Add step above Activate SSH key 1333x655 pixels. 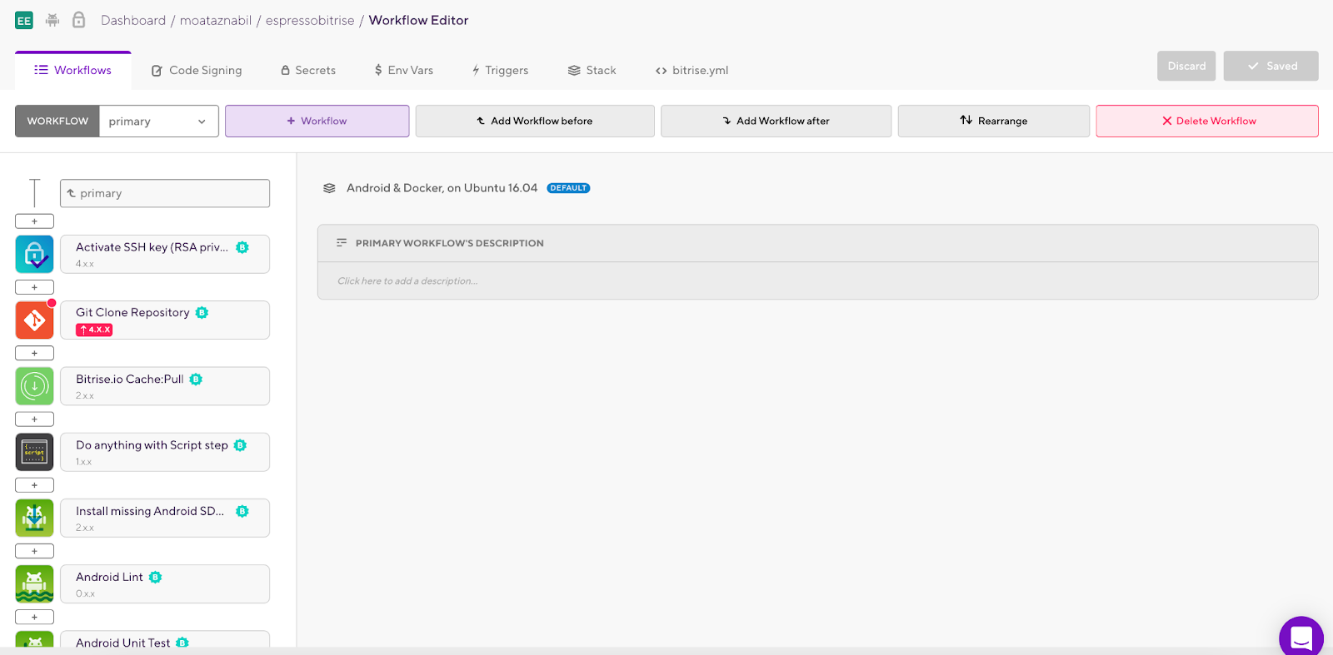(x=34, y=221)
